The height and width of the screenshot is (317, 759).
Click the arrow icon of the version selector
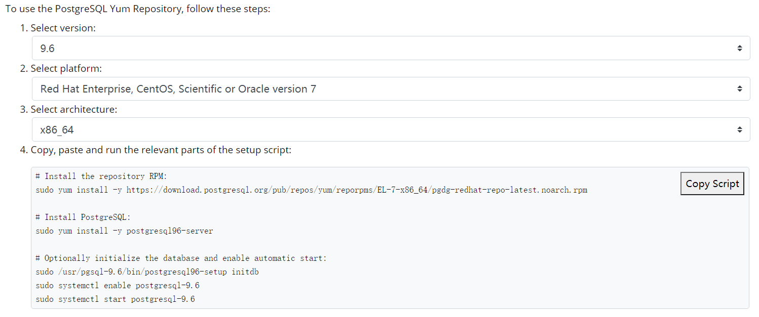tap(740, 48)
